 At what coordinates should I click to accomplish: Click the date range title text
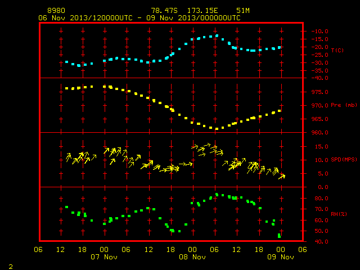(139, 18)
